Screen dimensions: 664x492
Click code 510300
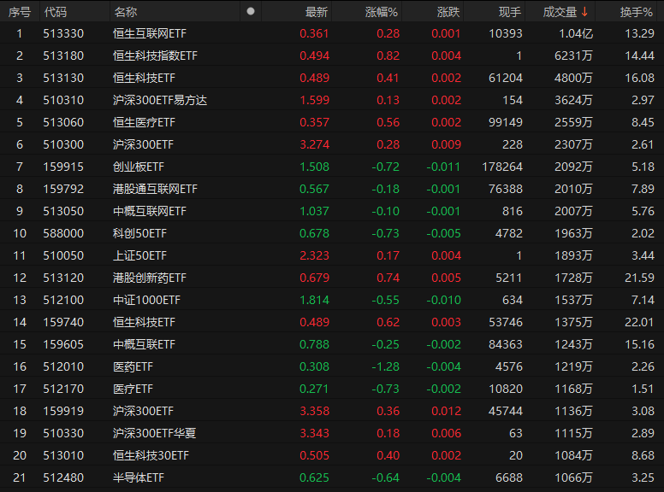[63, 144]
